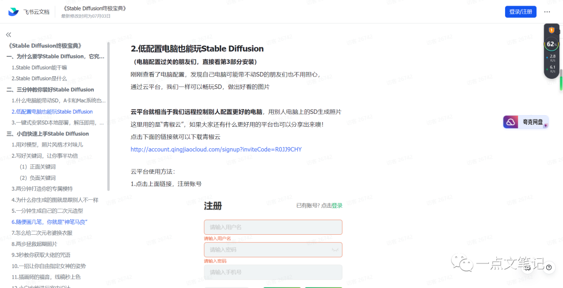
Task: Select outline root 《Stable Diffusion终极宝典》
Action: (x=46, y=46)
